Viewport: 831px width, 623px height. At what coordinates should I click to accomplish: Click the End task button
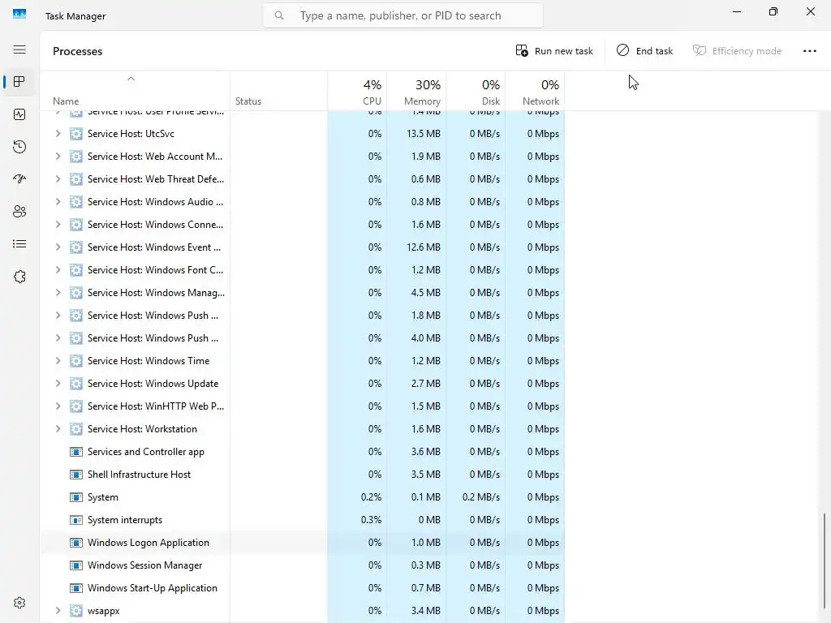[644, 51]
